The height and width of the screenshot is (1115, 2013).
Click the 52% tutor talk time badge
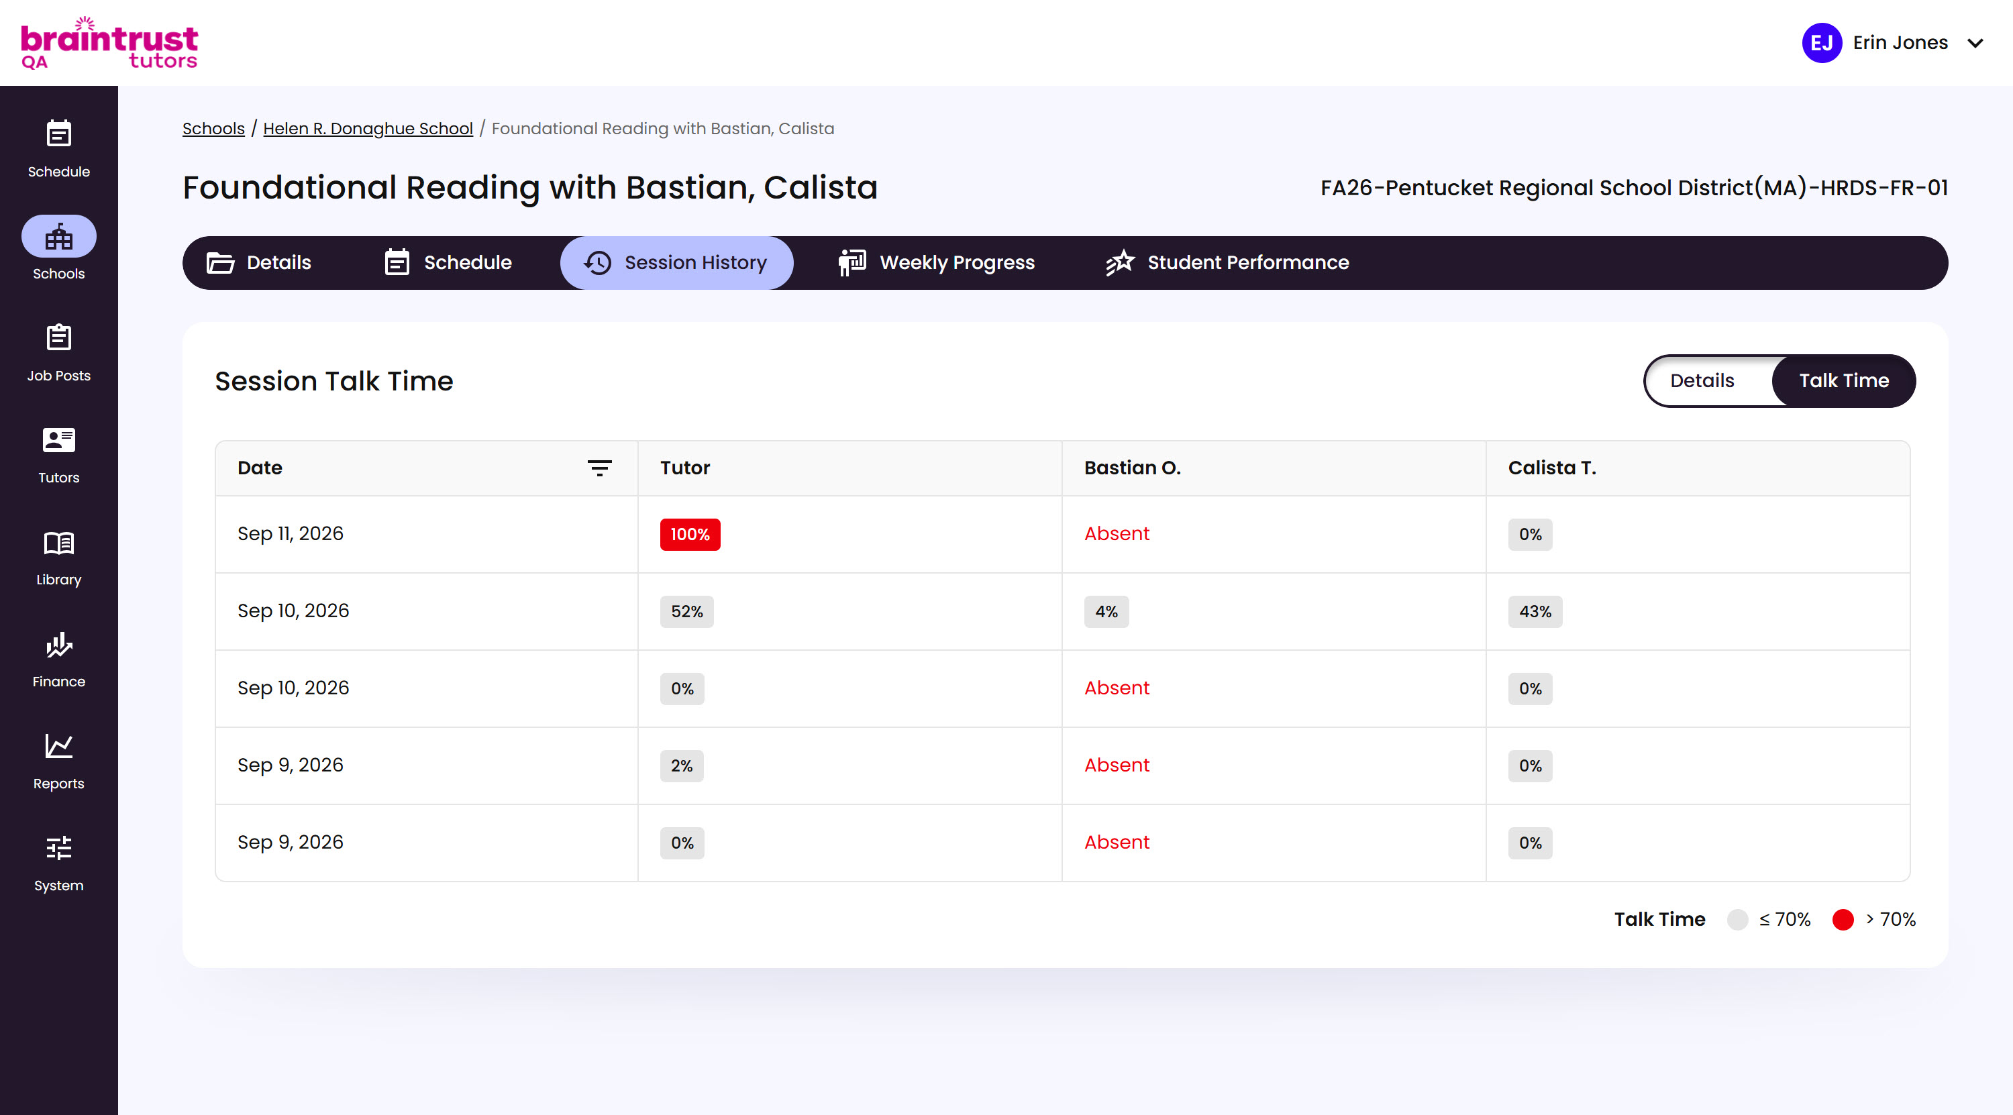tap(686, 611)
